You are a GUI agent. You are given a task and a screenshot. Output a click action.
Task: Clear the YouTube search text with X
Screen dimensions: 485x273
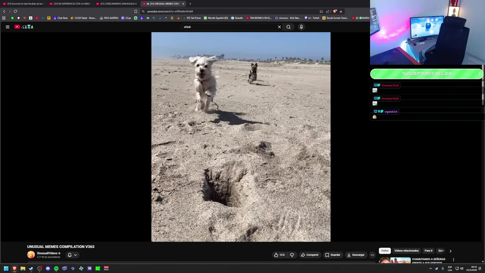(279, 27)
